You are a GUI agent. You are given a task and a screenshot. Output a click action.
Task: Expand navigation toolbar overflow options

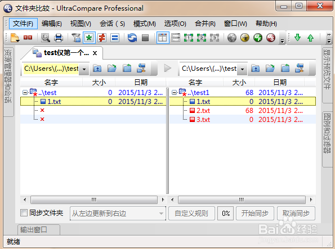[x=329, y=38]
